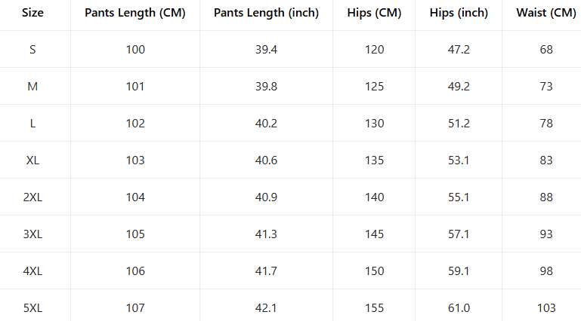Click the XL size row label

(x=32, y=160)
